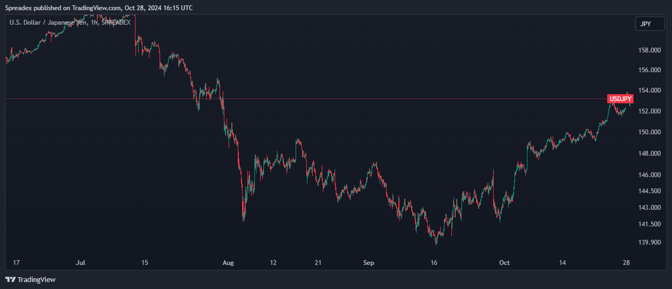Click the 15 date label on time axis
Viewport: 672px width, 289px height.
[144, 263]
